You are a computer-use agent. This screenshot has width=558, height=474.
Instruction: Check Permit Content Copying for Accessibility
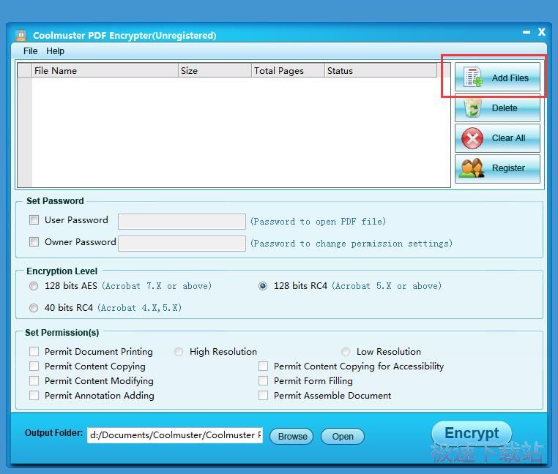[x=264, y=366]
